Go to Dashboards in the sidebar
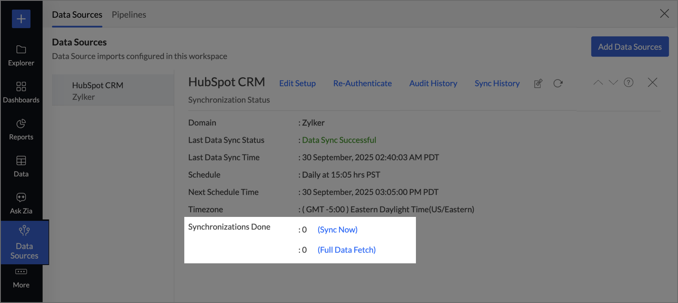The image size is (678, 303). click(21, 92)
